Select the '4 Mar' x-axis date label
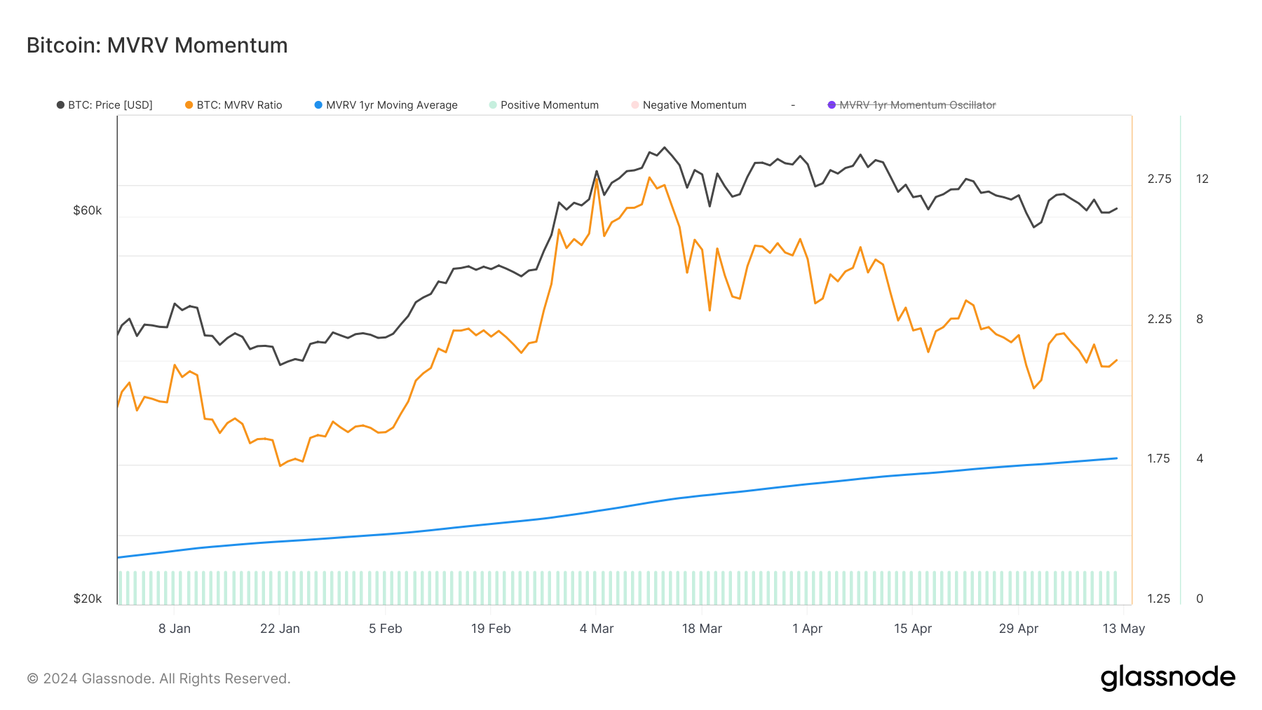The height and width of the screenshot is (710, 1262). click(x=596, y=629)
